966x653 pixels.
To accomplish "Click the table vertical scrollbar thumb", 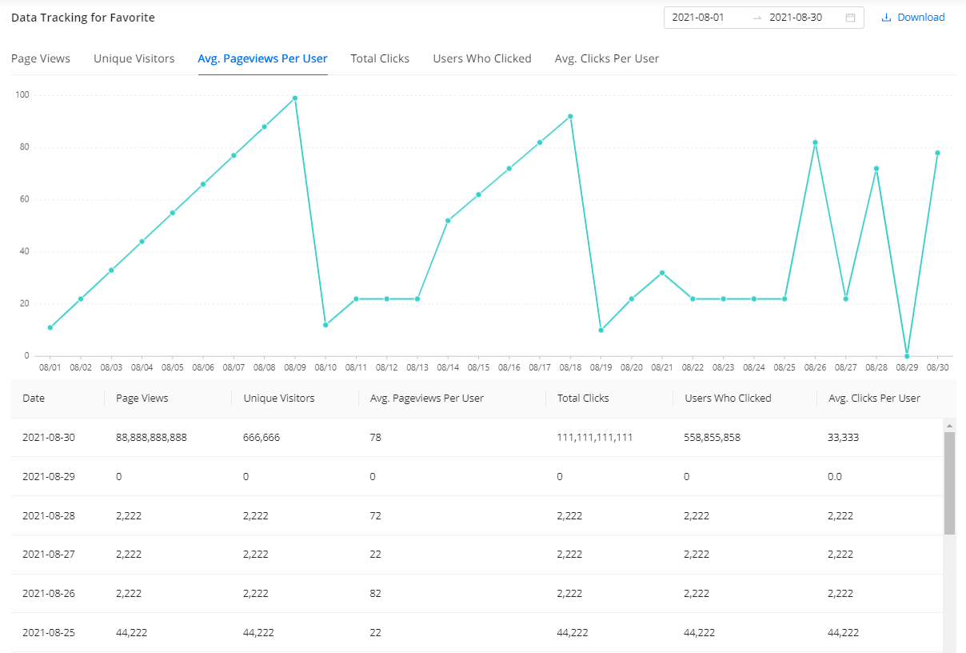I will coord(949,483).
